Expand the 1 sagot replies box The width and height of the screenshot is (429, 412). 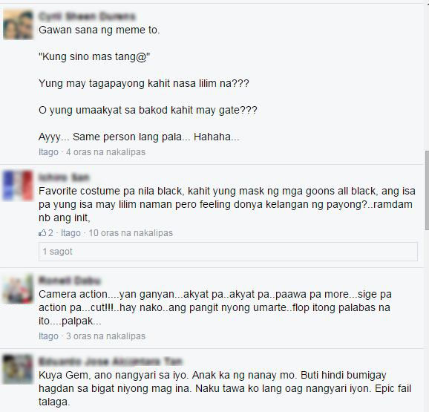(x=228, y=252)
